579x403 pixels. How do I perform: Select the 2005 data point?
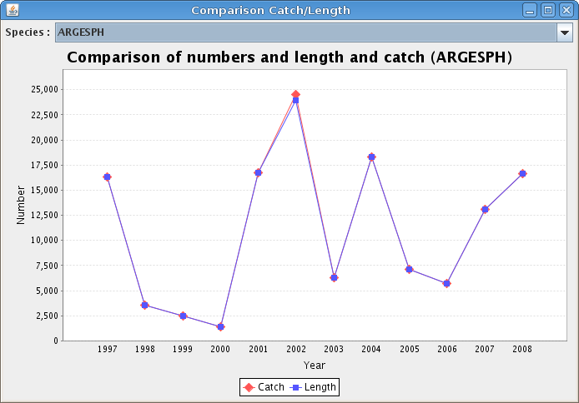[409, 269]
